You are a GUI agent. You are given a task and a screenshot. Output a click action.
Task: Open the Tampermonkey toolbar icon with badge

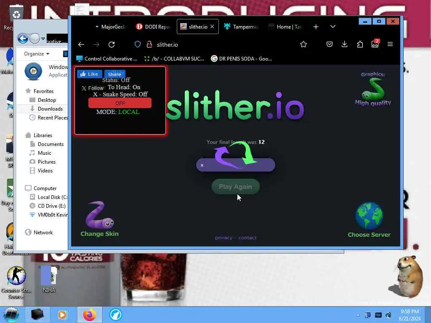tap(375, 44)
